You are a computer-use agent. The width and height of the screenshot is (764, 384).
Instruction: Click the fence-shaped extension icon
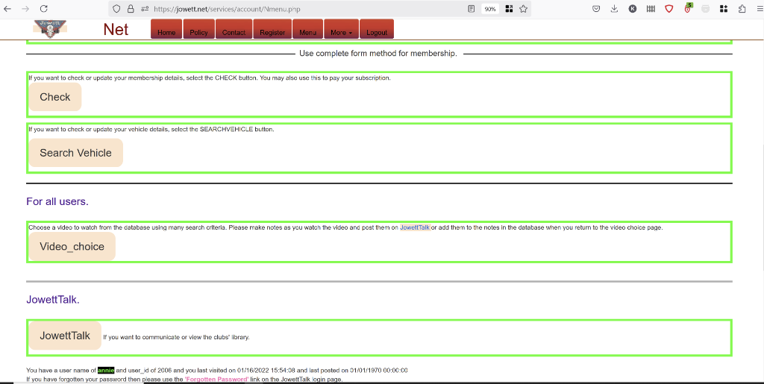tap(651, 9)
